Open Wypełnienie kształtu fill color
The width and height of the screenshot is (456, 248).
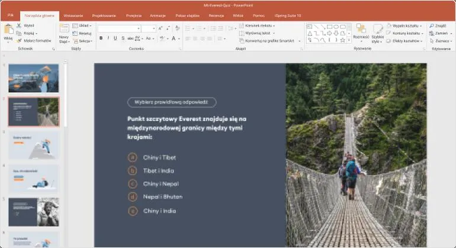[404, 25]
